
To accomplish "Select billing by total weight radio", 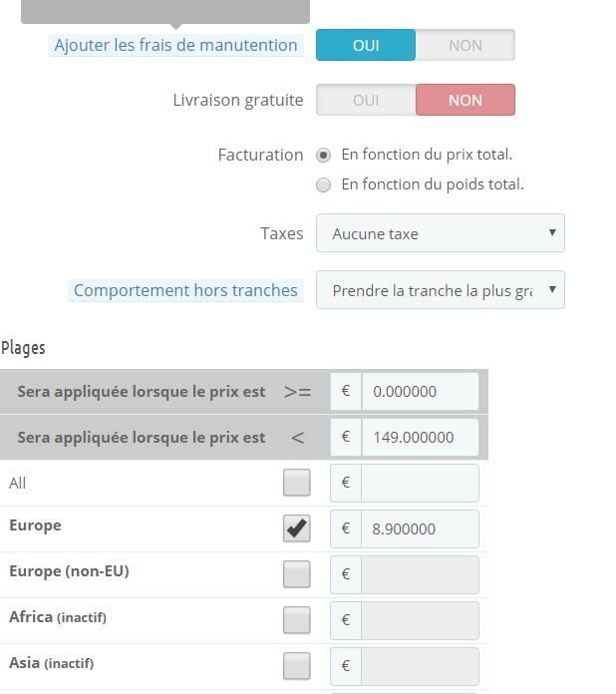I will [x=323, y=185].
